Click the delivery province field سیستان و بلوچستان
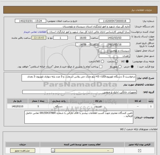The image size is (160, 155). click(114, 51)
